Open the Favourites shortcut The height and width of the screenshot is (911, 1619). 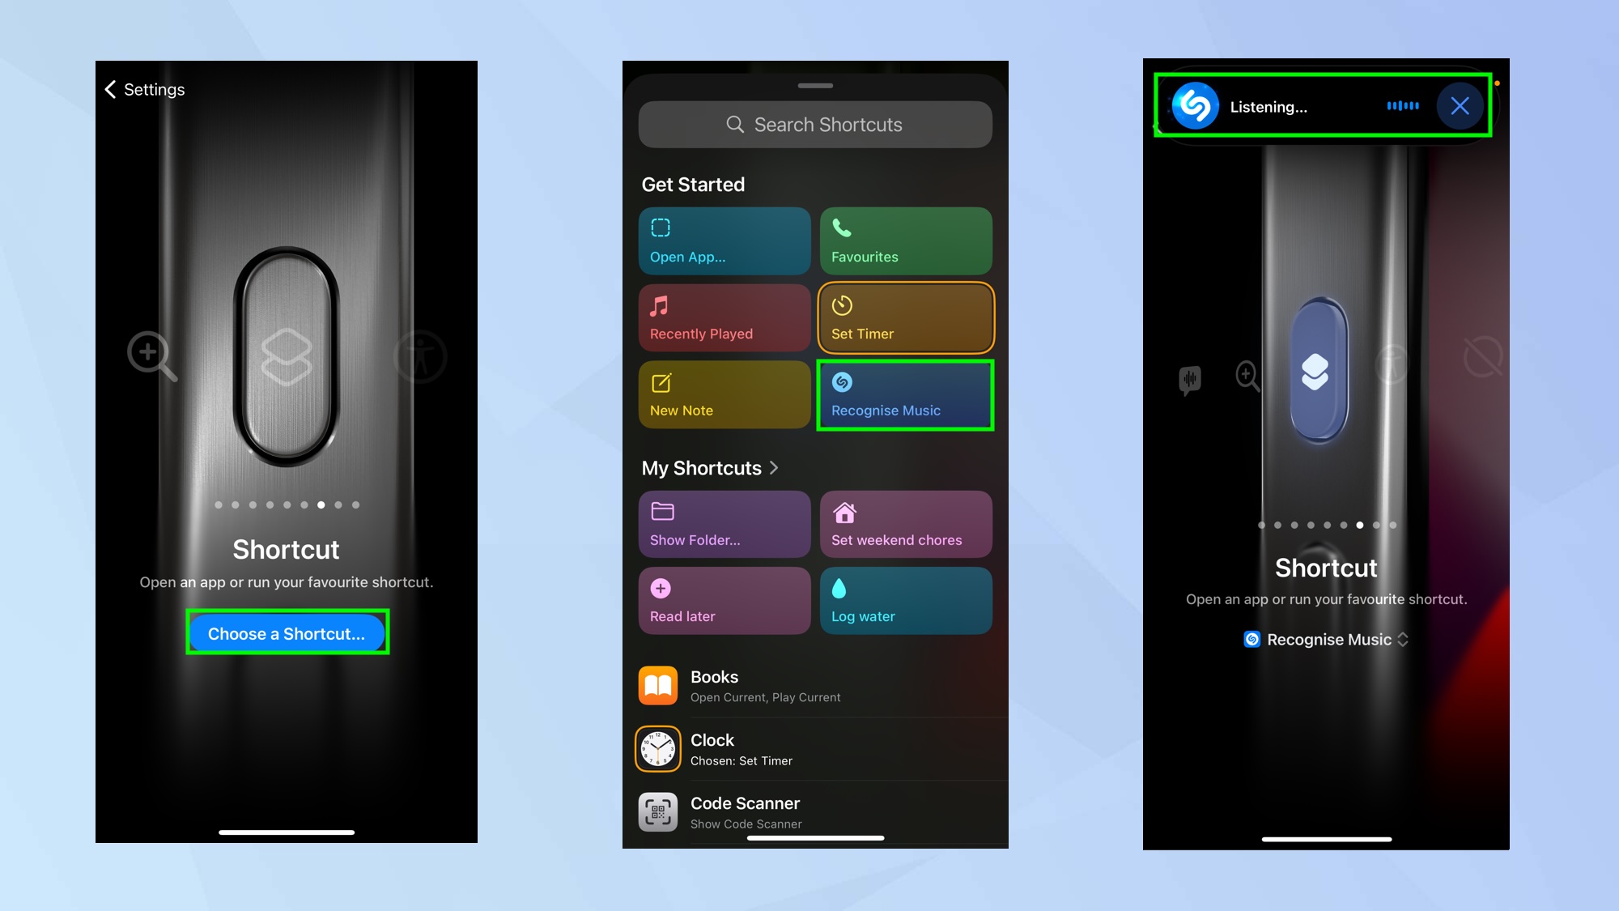click(904, 241)
